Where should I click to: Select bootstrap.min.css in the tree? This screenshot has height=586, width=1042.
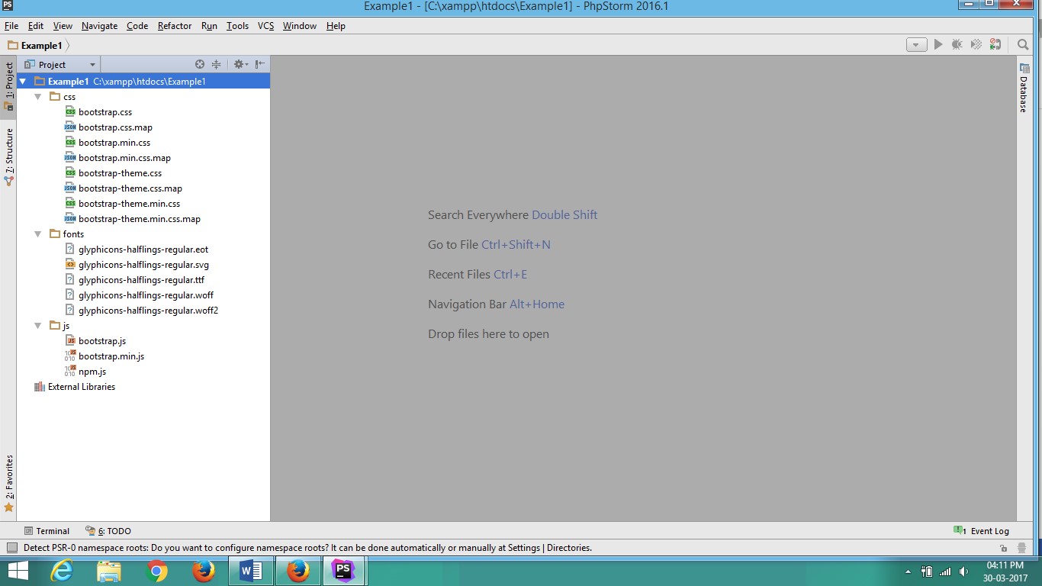coord(114,143)
